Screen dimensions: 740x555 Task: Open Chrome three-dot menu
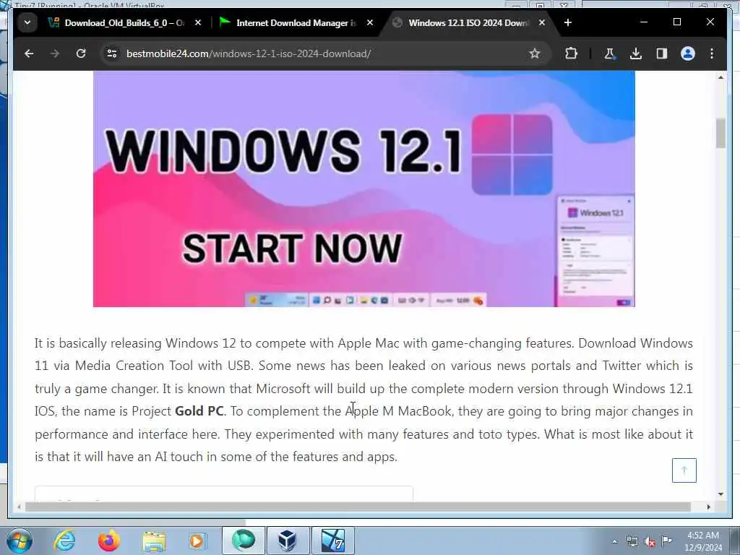(x=712, y=53)
